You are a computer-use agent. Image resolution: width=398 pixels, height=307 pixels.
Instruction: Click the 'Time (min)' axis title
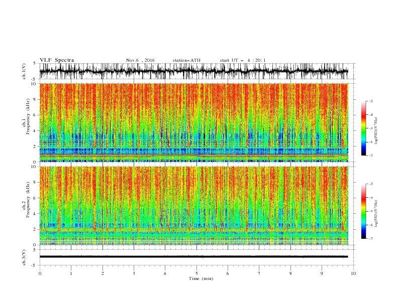point(201,278)
